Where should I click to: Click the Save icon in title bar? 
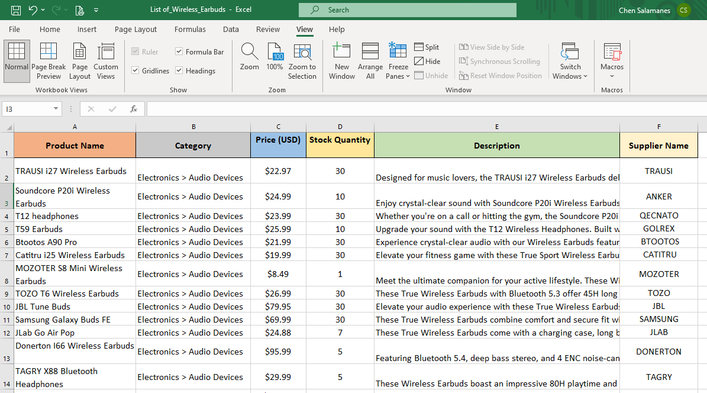[16, 10]
